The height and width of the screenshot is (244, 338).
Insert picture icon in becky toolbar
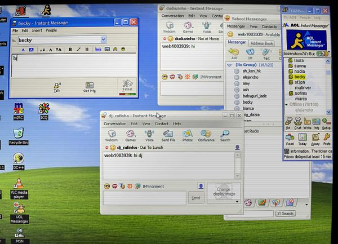tap(107, 50)
